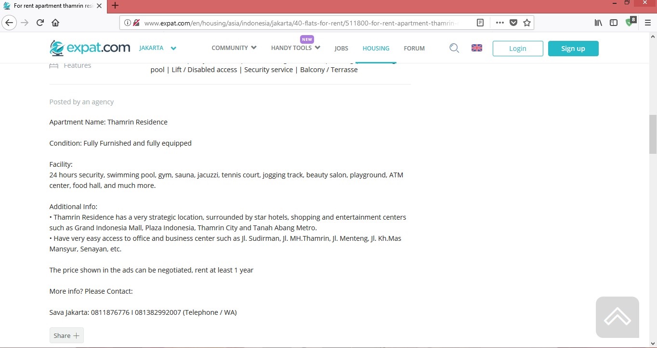Click the Login button
657x348 pixels.
(x=518, y=49)
